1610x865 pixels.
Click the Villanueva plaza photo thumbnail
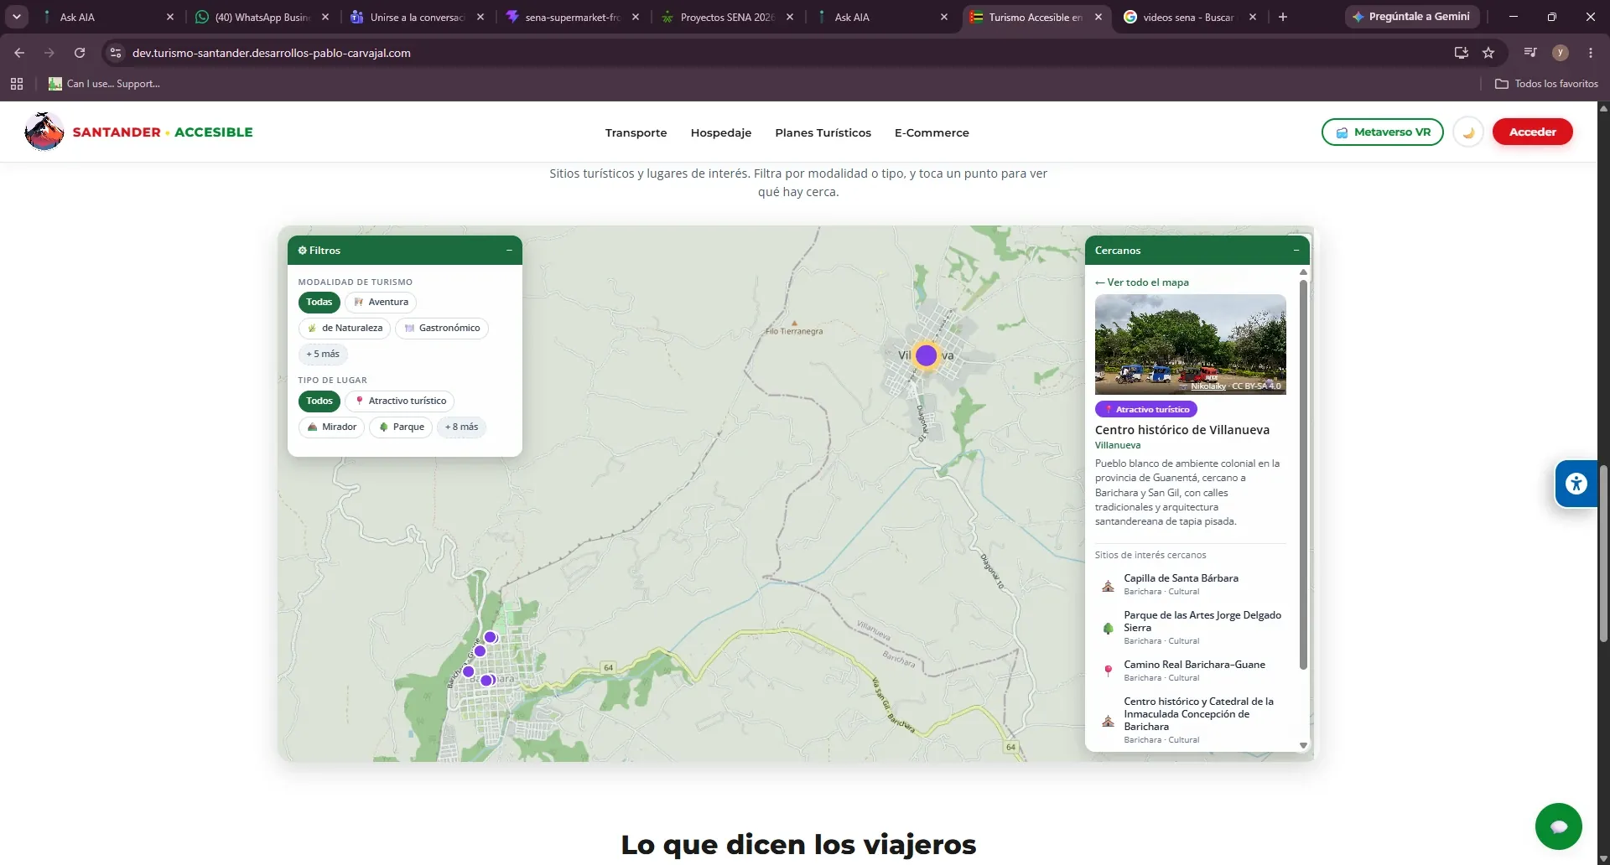[1190, 344]
